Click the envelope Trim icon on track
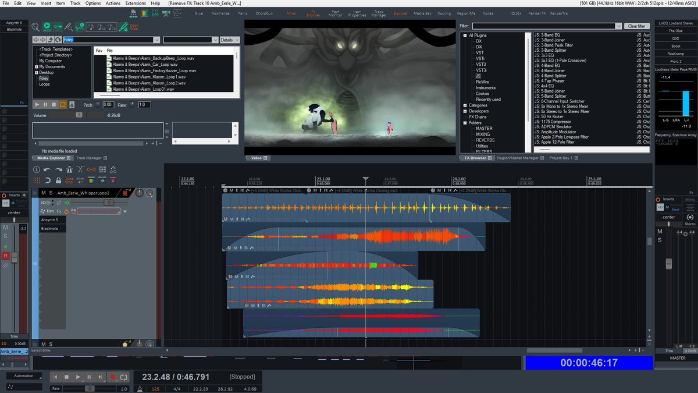Screen dimensions: 698x393 click(47, 211)
